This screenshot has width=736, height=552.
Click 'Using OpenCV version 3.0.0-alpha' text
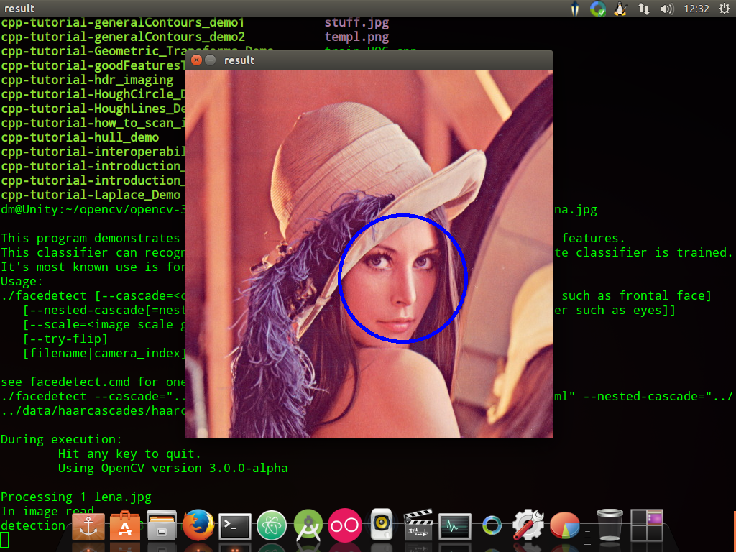[x=172, y=469]
